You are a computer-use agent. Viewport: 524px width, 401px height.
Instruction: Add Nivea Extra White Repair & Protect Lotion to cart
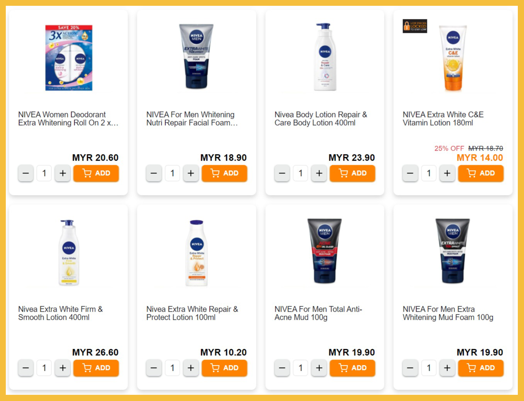pos(224,368)
